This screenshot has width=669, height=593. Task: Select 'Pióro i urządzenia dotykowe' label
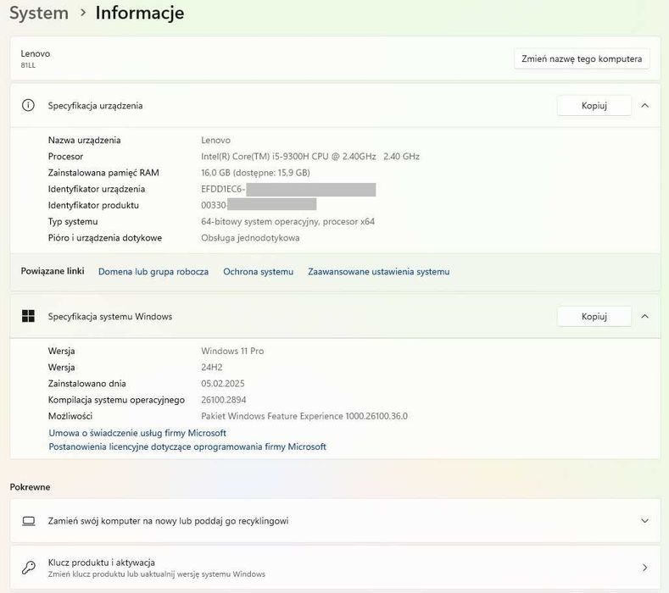[x=104, y=238]
